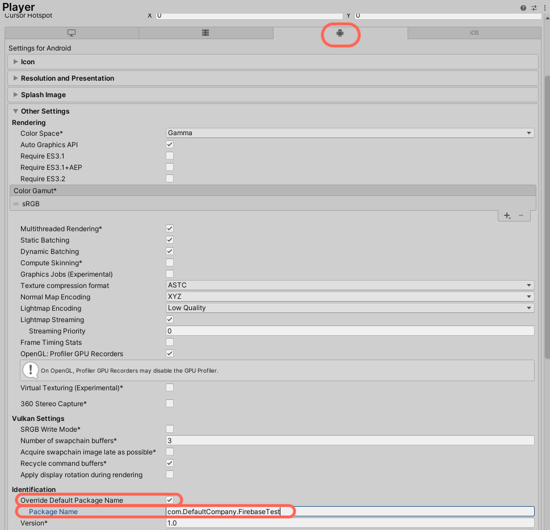Enable Virtual Texturing (Experimental) checkbox

tap(170, 387)
